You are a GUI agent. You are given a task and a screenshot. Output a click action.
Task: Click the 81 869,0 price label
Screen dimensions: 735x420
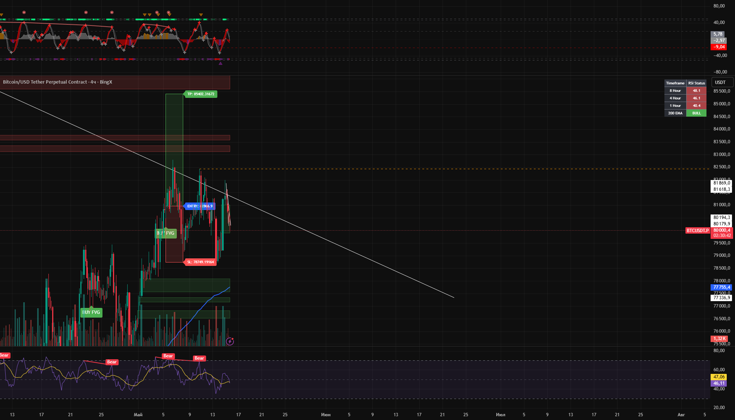tap(721, 183)
